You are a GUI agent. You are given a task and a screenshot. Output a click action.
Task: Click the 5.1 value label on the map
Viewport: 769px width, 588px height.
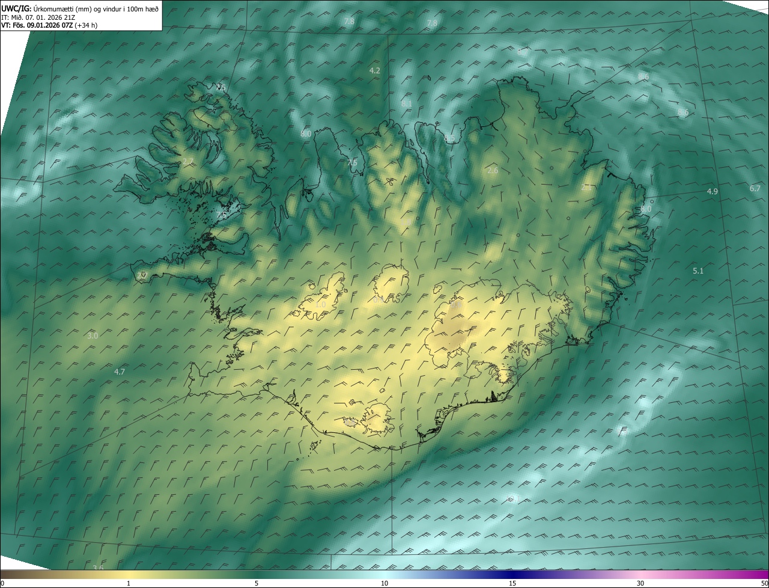[x=698, y=271]
